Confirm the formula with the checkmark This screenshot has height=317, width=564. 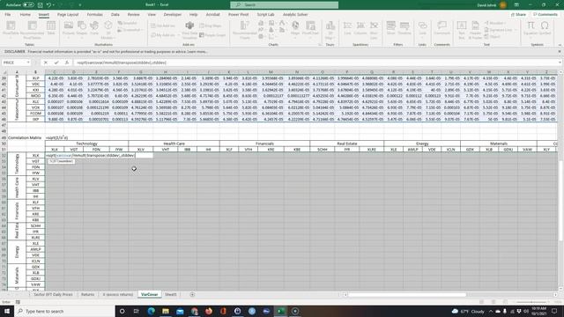click(56, 63)
